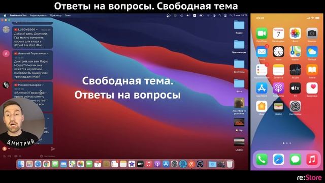Open Camera app on the iPhone
This screenshot has height=183, width=325.
[312, 34]
